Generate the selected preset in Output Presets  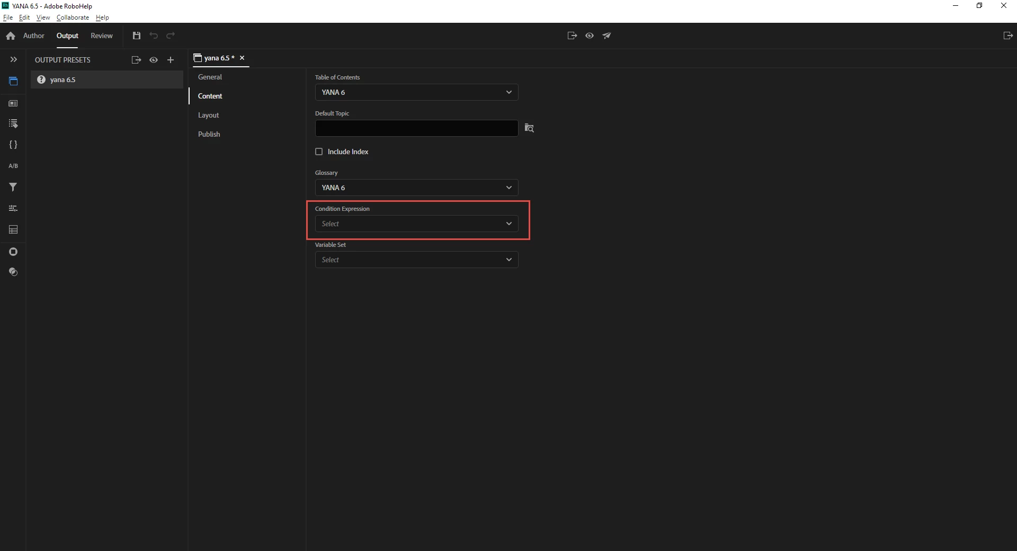point(136,60)
